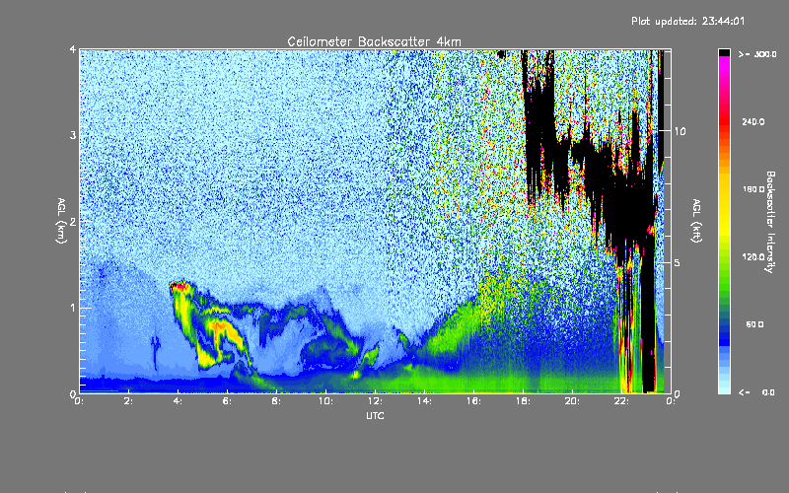Click the '8:' UTC tick label
This screenshot has height=493, width=789.
point(277,401)
